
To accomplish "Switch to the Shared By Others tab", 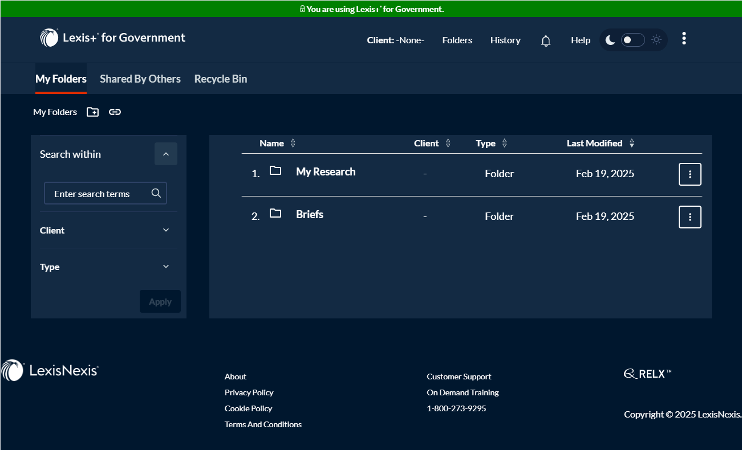I will coord(140,79).
